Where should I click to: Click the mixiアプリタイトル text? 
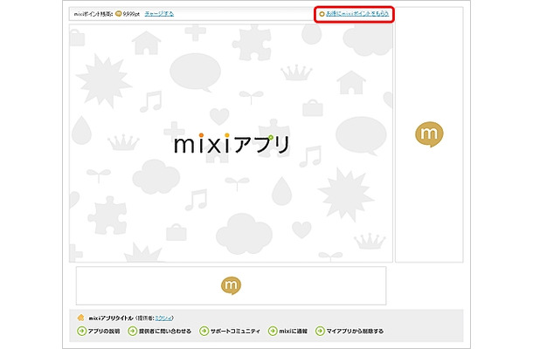point(111,318)
